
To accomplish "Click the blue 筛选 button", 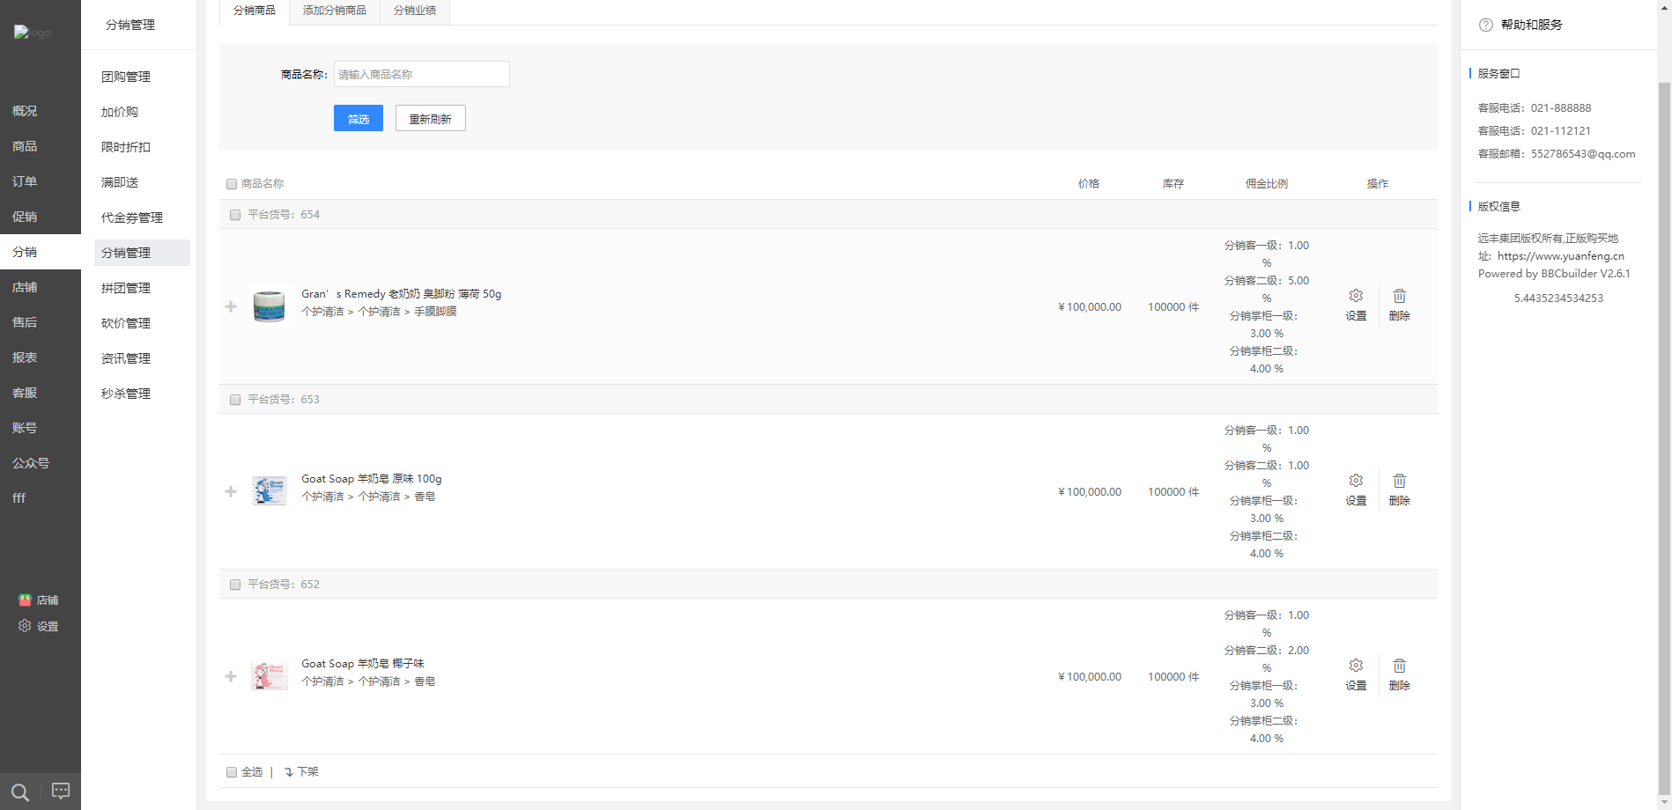I will (x=359, y=118).
